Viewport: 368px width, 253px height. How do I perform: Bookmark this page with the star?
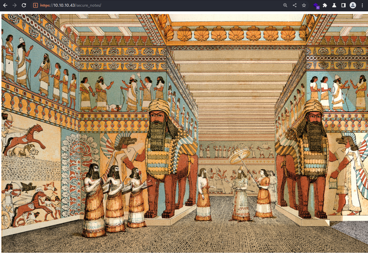click(x=304, y=5)
